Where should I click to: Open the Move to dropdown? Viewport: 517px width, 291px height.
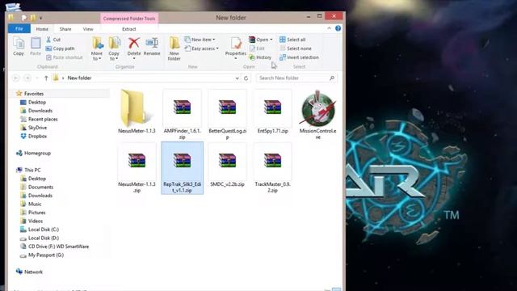(x=97, y=48)
